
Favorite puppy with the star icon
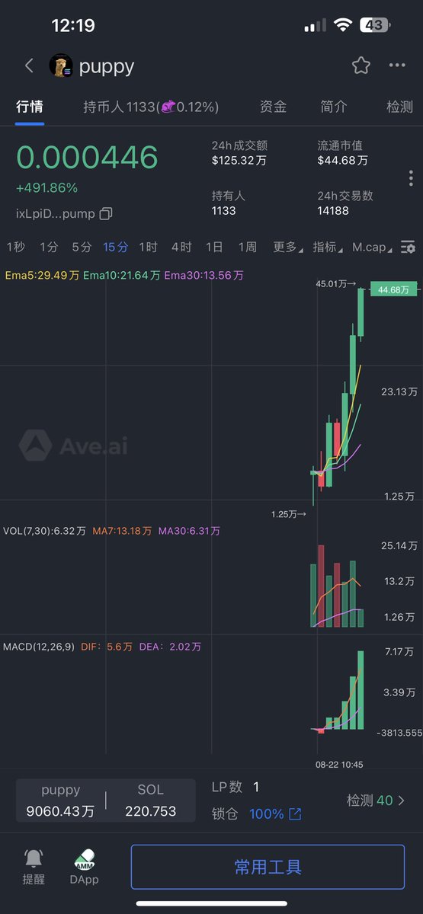[361, 66]
